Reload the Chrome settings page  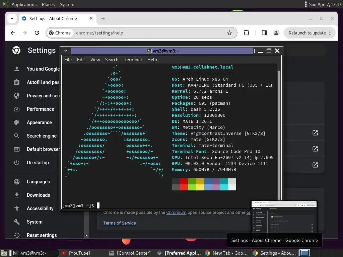pos(37,33)
